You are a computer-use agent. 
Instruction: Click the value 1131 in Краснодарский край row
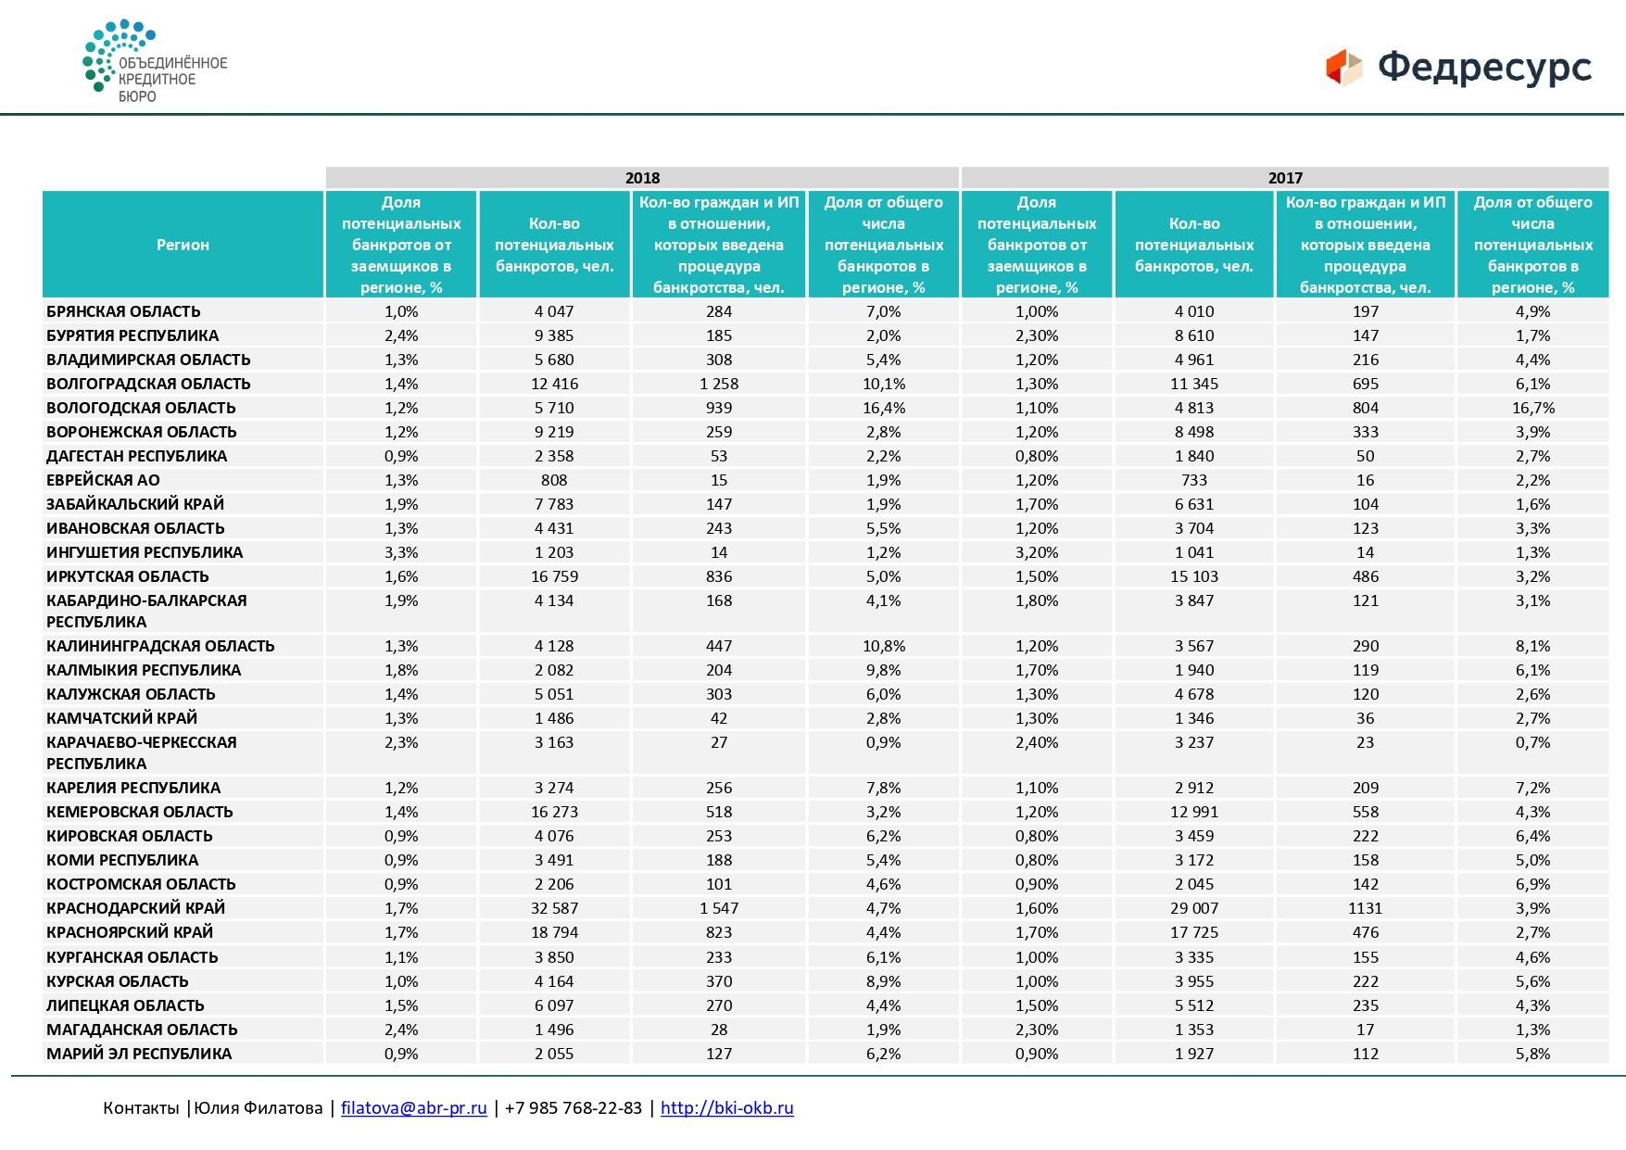pos(1366,908)
